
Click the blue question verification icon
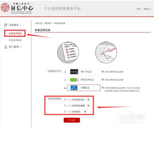[74, 88]
